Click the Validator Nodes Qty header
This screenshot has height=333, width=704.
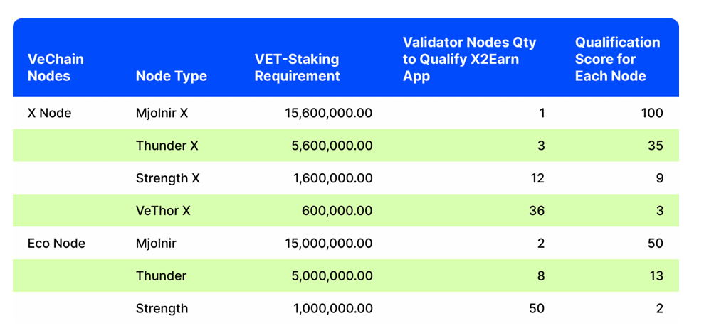(470, 59)
